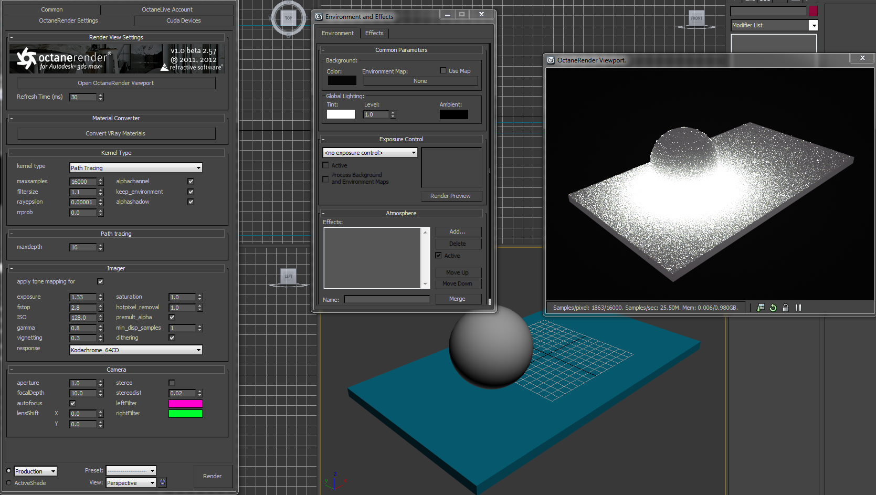
Task: Uncheck the Atmosphere Active checkbox
Action: [438, 256]
